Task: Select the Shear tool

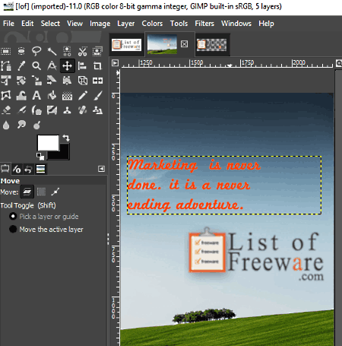Action: [x=52, y=81]
